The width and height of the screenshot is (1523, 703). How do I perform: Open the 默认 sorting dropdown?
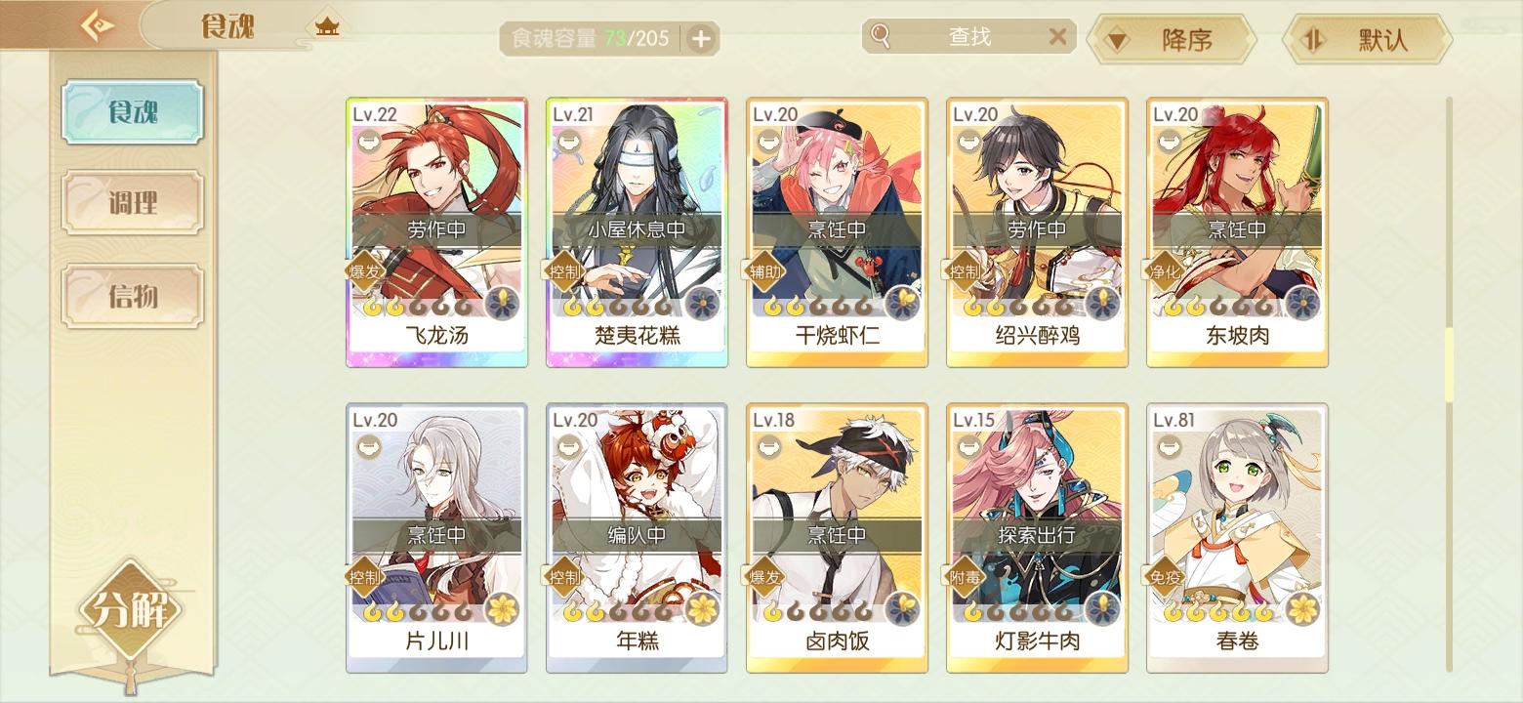point(1368,40)
